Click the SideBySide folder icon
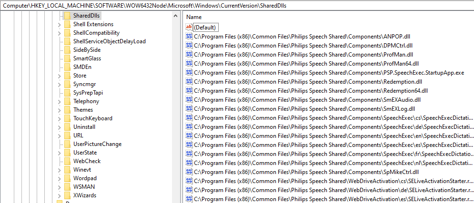This screenshot has height=203, width=474. click(x=67, y=50)
